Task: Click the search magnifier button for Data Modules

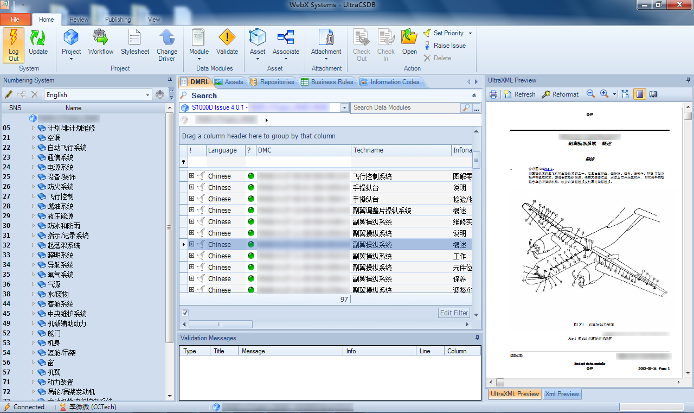Action: (x=466, y=107)
